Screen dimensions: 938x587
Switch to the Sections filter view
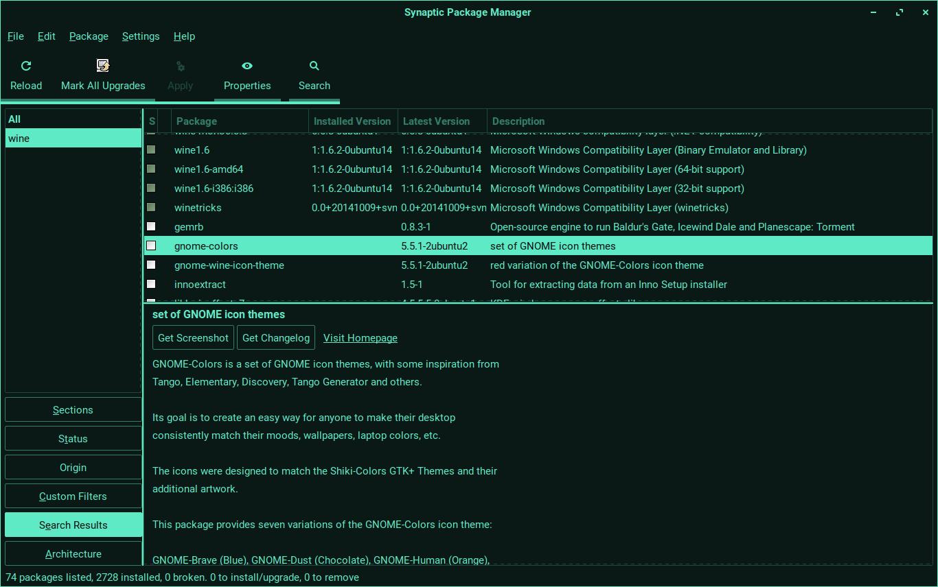pos(73,410)
